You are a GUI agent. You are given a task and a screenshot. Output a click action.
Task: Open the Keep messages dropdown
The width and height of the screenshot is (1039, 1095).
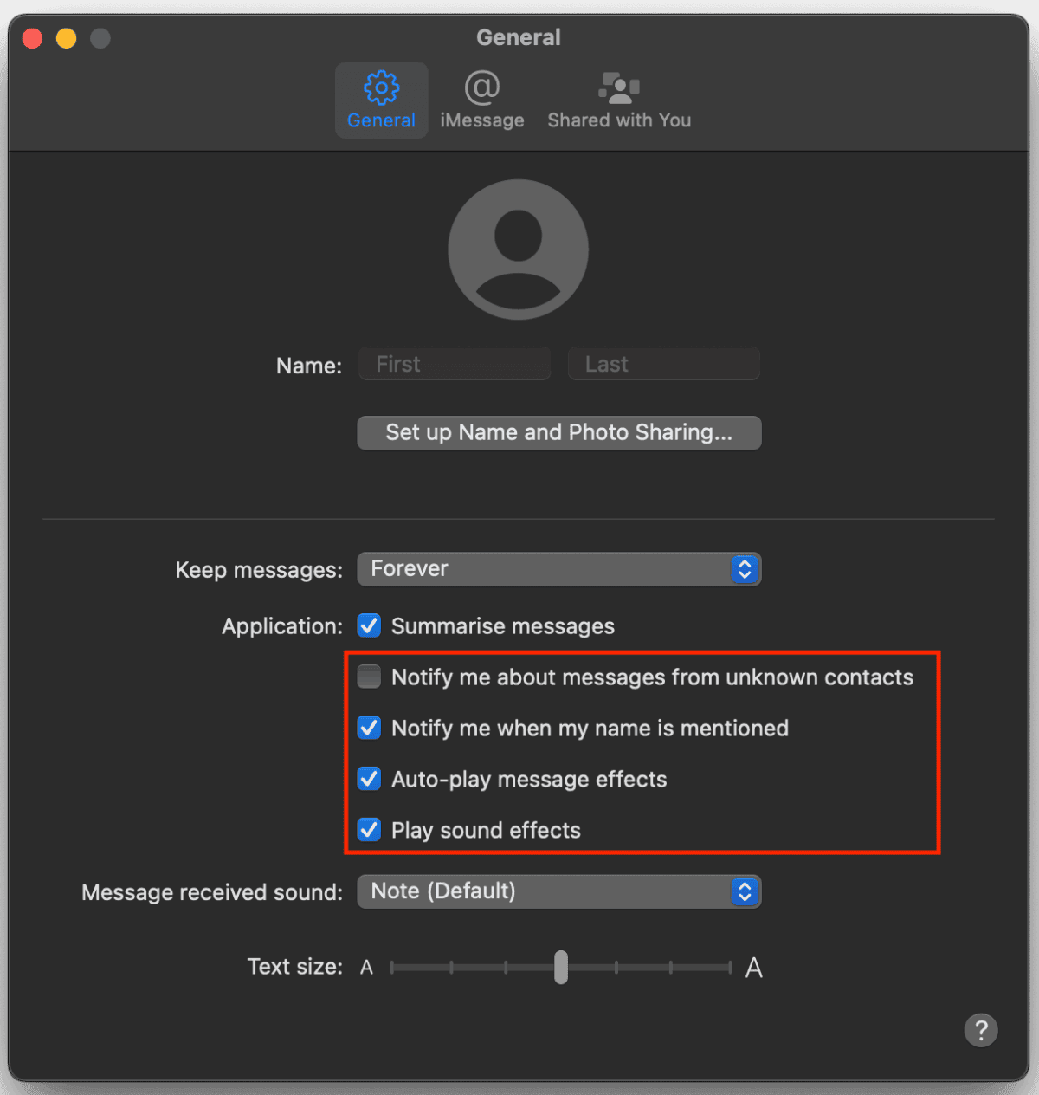pos(558,569)
